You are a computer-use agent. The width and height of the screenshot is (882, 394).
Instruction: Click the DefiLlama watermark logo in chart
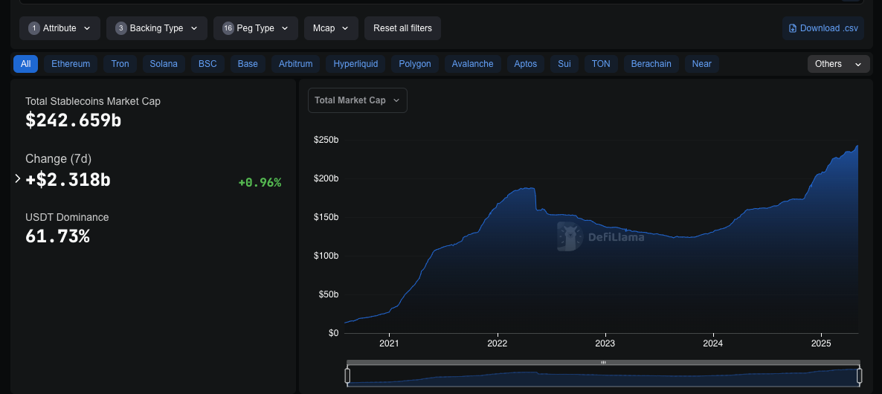[x=569, y=237]
